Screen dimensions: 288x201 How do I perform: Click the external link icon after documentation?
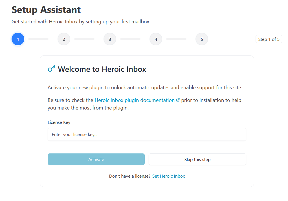[178, 100]
